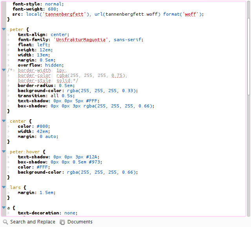Click the value '13em' after width
The width and height of the screenshot is (251, 227).
pos(42,55)
